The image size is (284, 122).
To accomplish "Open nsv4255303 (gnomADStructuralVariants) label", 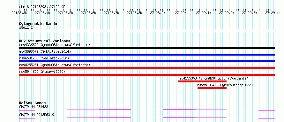I will click(213, 78).
